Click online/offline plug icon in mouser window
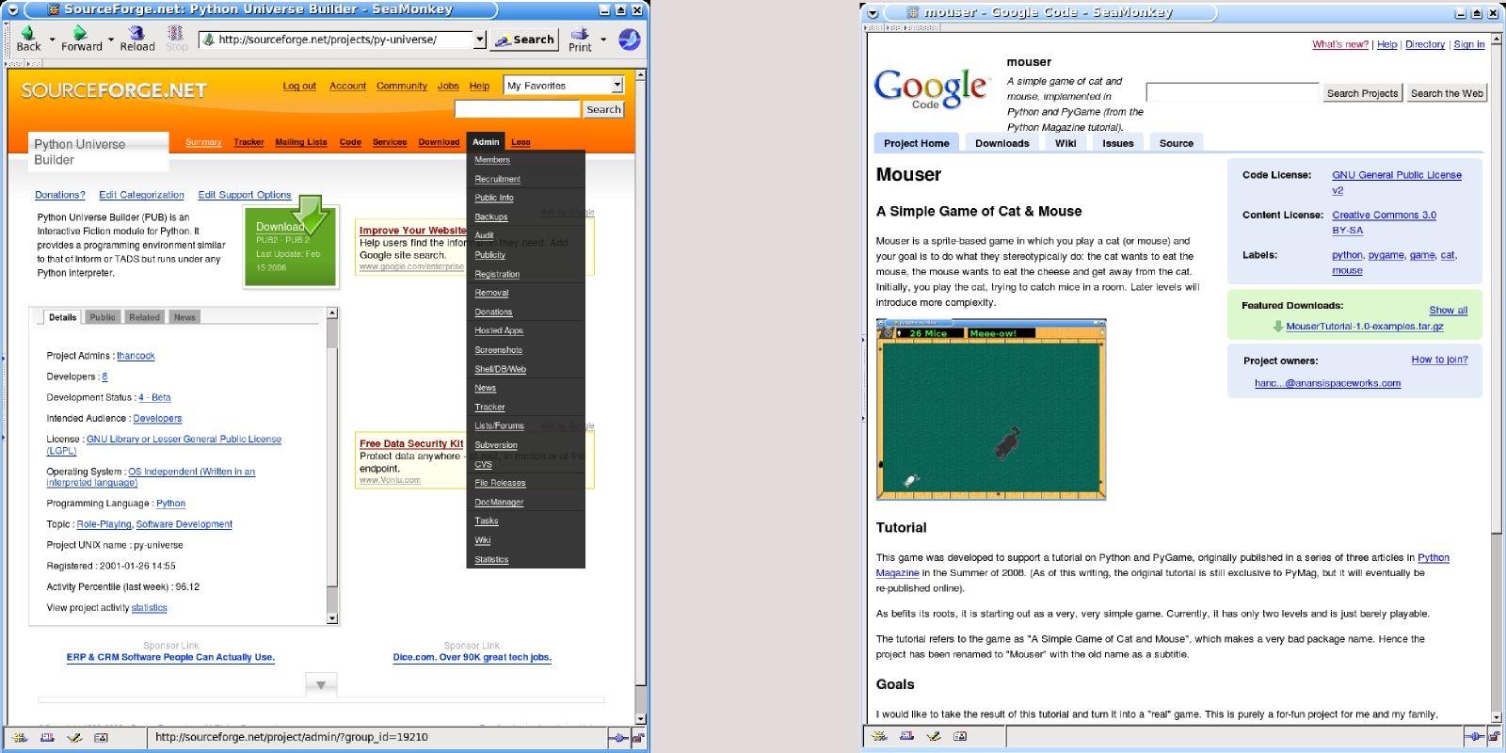Screen dimensions: 1506x753 pos(1475,736)
